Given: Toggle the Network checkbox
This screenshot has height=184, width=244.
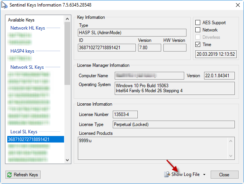Looking at the screenshot, I should (198, 30).
